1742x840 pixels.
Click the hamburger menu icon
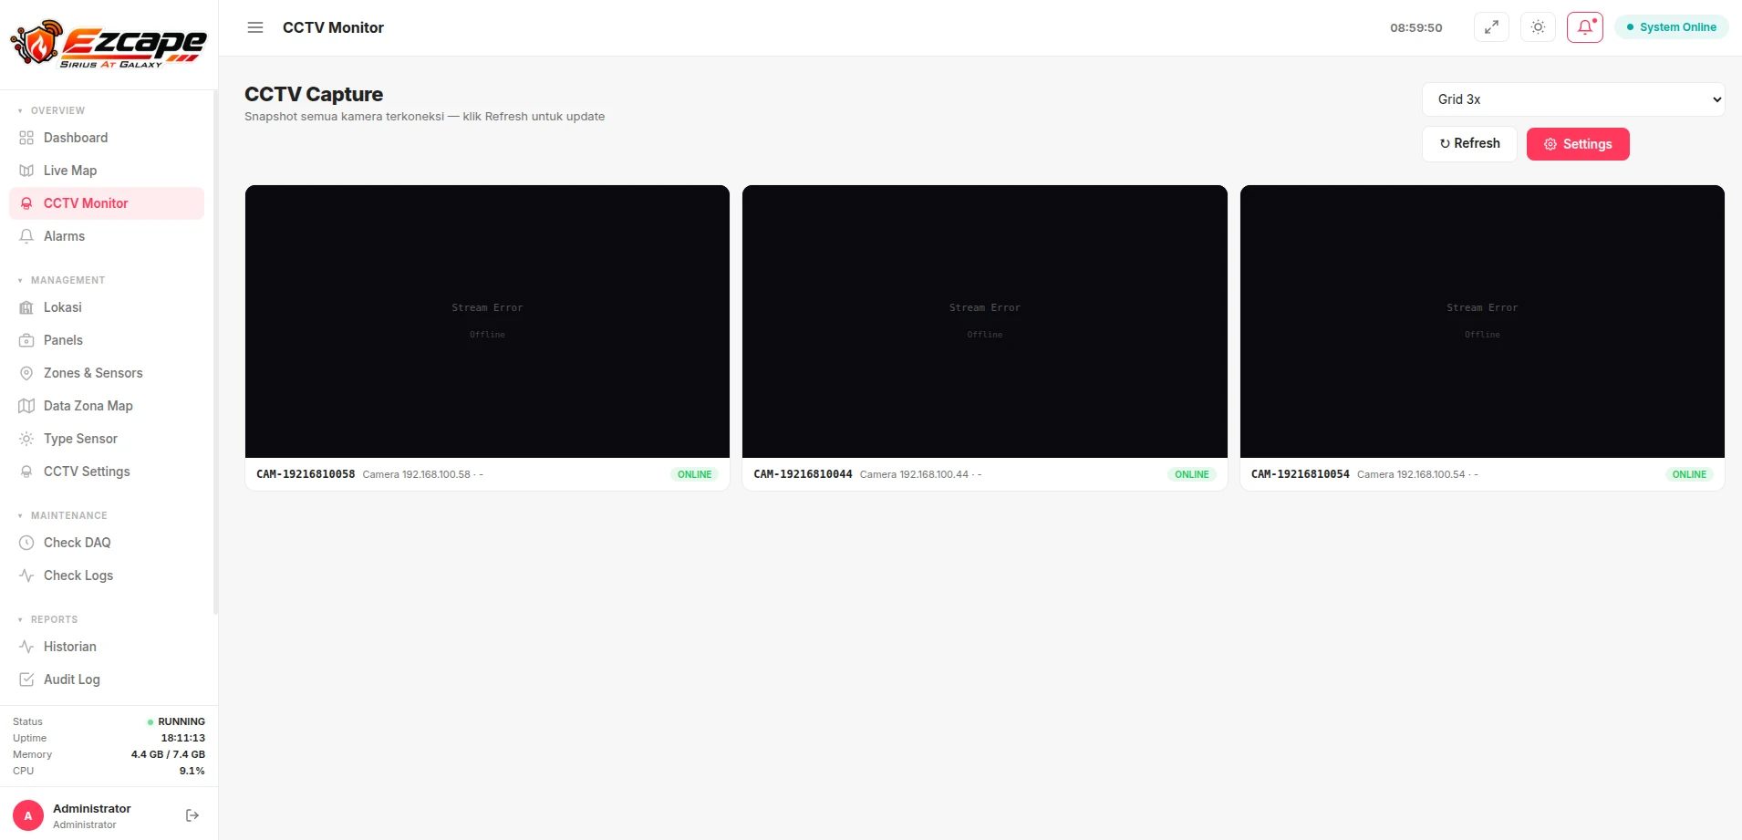click(255, 27)
